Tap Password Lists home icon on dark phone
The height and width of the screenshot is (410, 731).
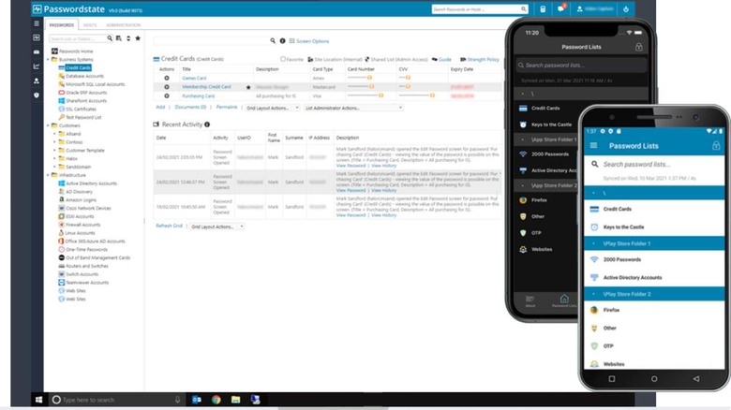tap(564, 300)
